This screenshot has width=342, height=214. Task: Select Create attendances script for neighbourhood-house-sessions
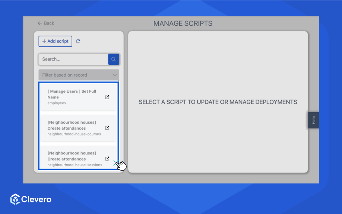pyautogui.click(x=78, y=158)
